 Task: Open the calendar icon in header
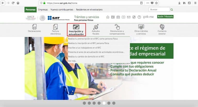[118, 17]
